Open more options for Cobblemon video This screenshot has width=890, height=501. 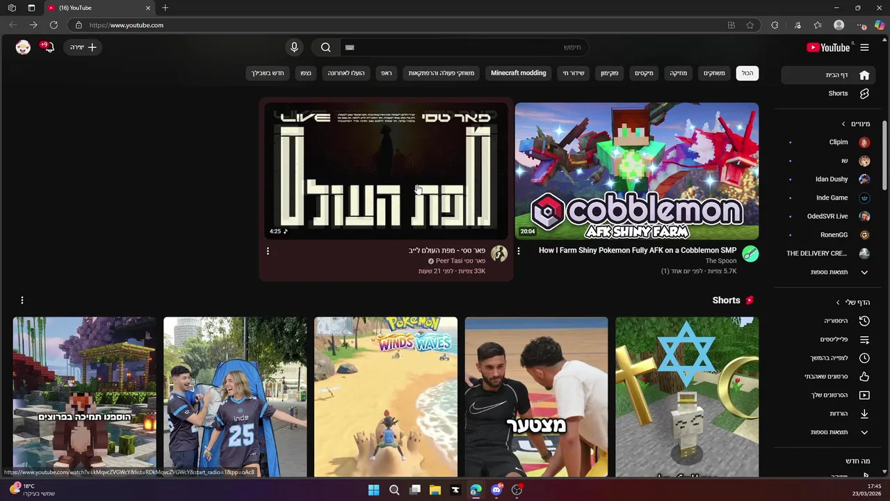tap(518, 251)
